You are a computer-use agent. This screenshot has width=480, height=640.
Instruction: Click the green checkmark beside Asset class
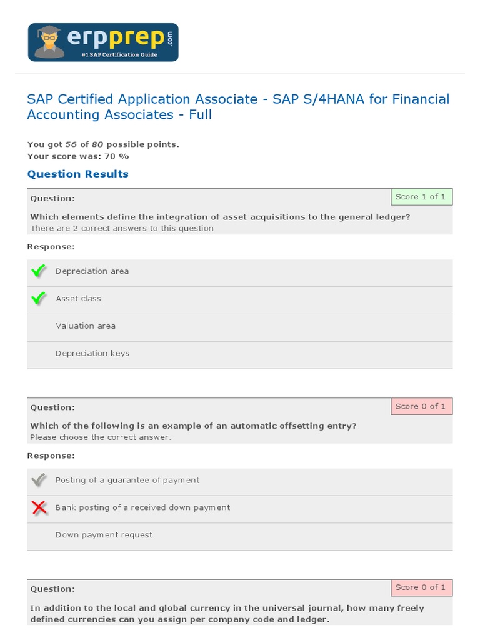click(x=39, y=299)
